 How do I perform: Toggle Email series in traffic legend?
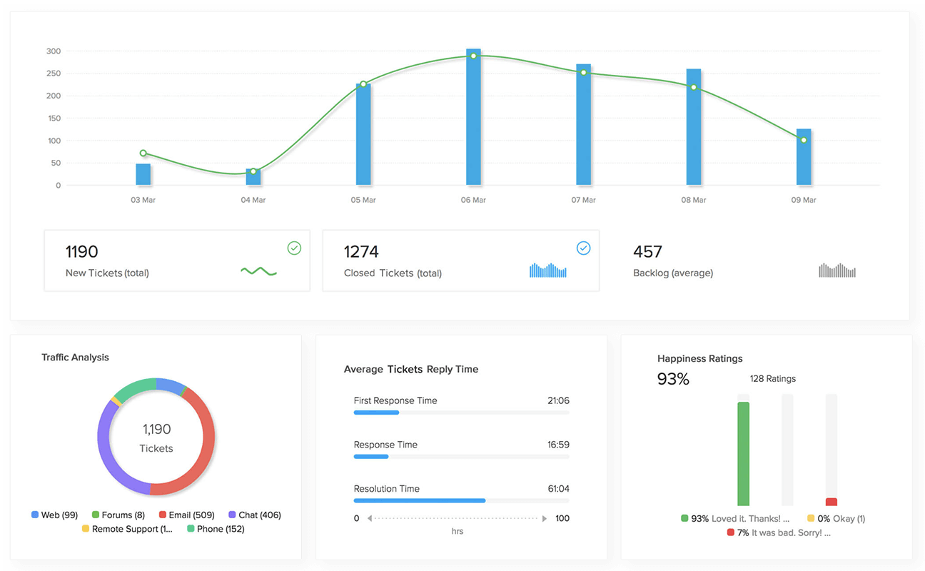pyautogui.click(x=186, y=515)
